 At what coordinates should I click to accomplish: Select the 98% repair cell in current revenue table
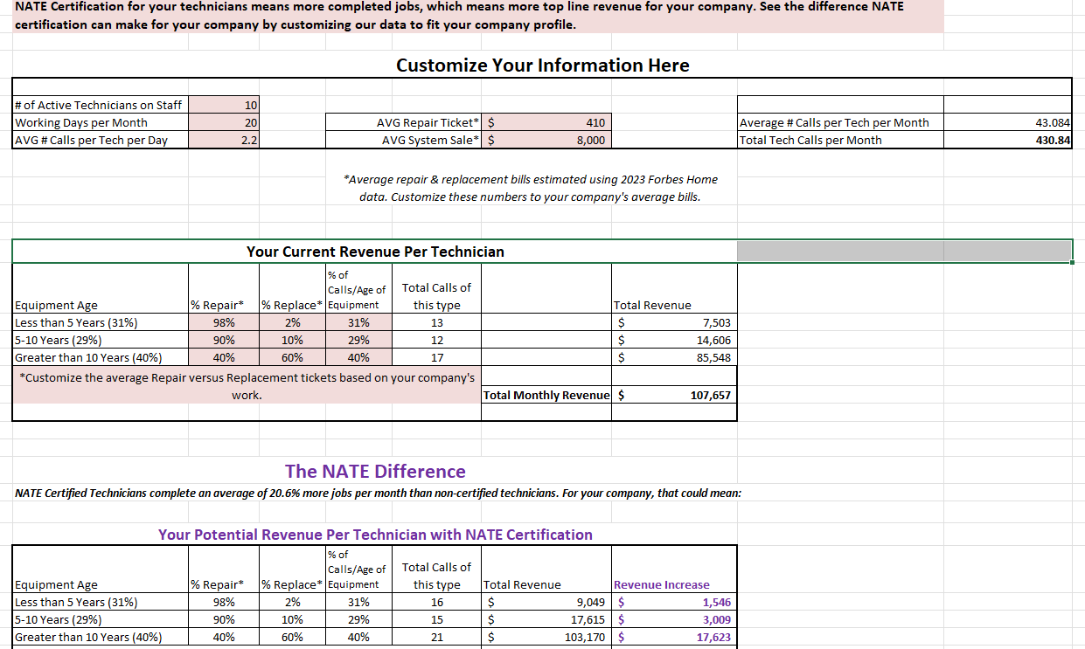click(224, 322)
